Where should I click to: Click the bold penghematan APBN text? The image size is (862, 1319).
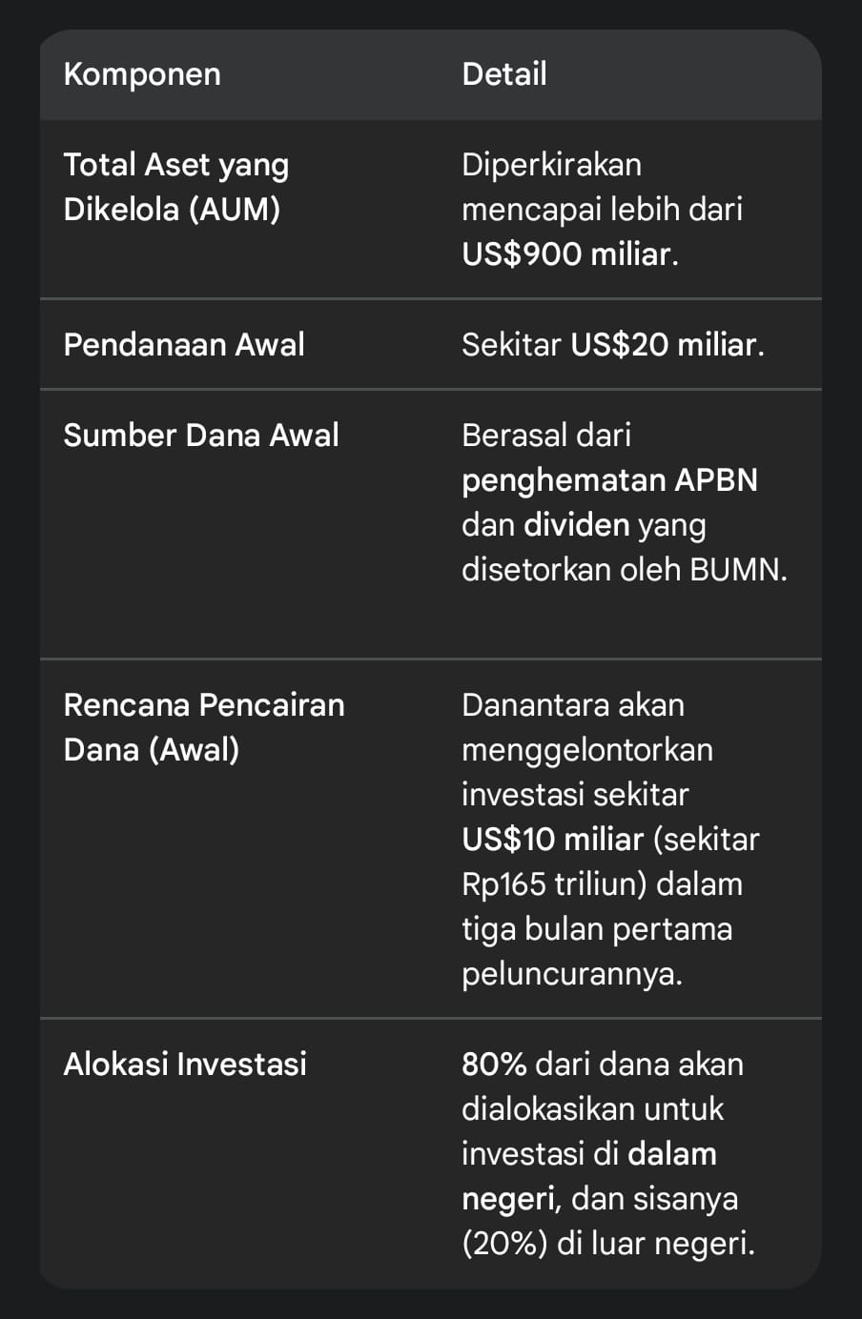click(x=609, y=479)
